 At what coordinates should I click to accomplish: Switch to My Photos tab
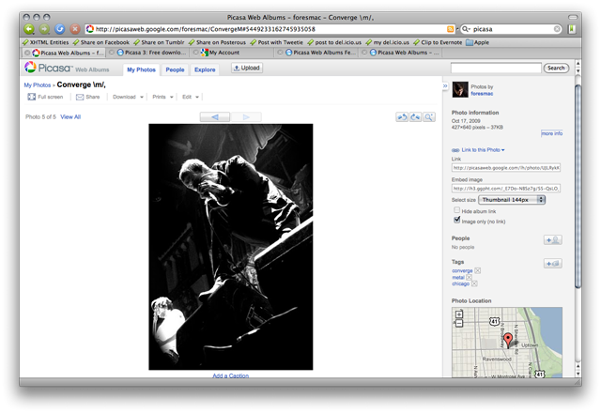click(141, 69)
